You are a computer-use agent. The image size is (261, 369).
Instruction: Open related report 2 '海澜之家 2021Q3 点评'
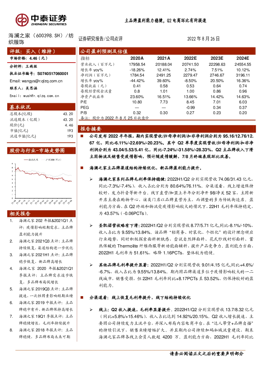click(x=46, y=244)
